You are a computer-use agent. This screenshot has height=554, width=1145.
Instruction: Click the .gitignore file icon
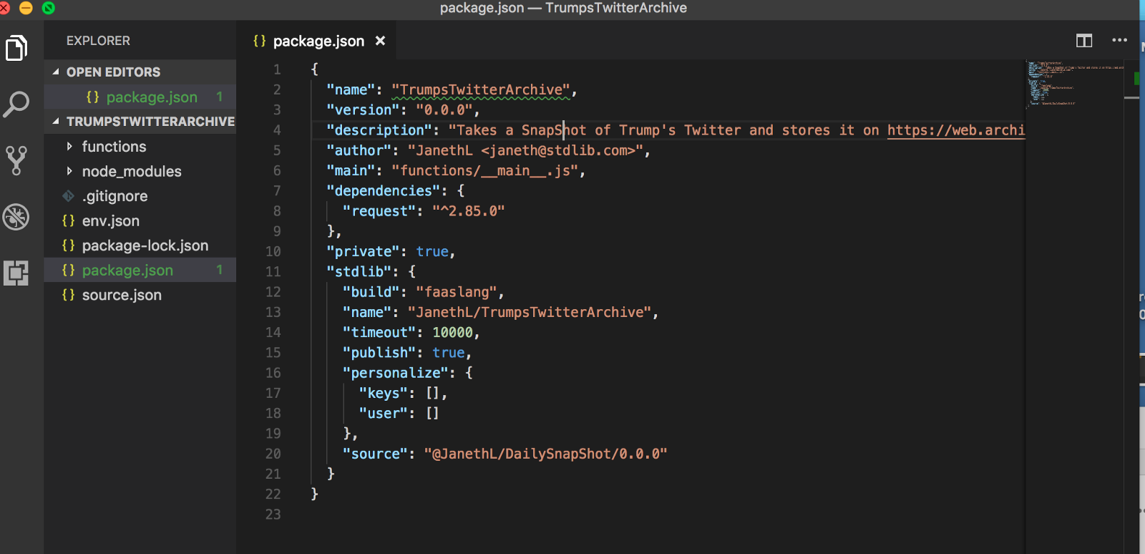click(69, 196)
